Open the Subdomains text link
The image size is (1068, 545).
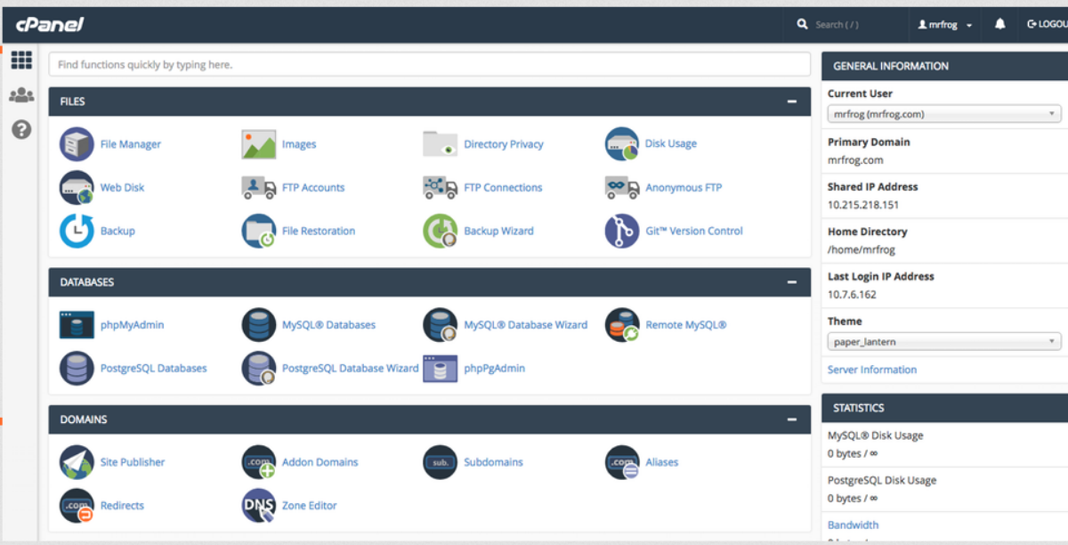tap(493, 463)
